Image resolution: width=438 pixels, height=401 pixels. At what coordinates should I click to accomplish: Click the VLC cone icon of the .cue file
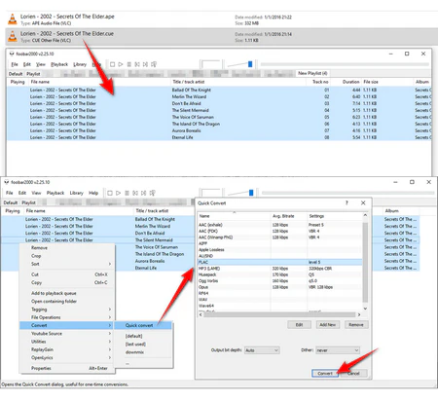(x=13, y=36)
